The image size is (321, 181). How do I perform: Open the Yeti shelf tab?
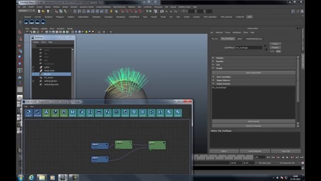[249, 17]
